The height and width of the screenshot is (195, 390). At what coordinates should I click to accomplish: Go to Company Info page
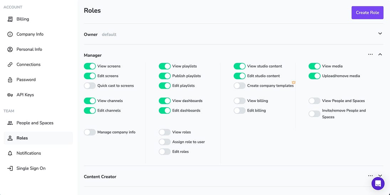[x=38, y=34]
